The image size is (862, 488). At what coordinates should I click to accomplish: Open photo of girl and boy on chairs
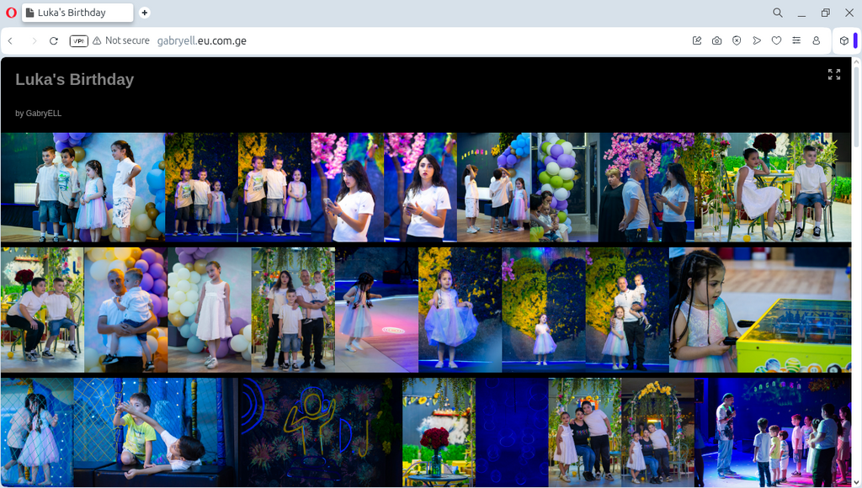pyautogui.click(x=773, y=188)
